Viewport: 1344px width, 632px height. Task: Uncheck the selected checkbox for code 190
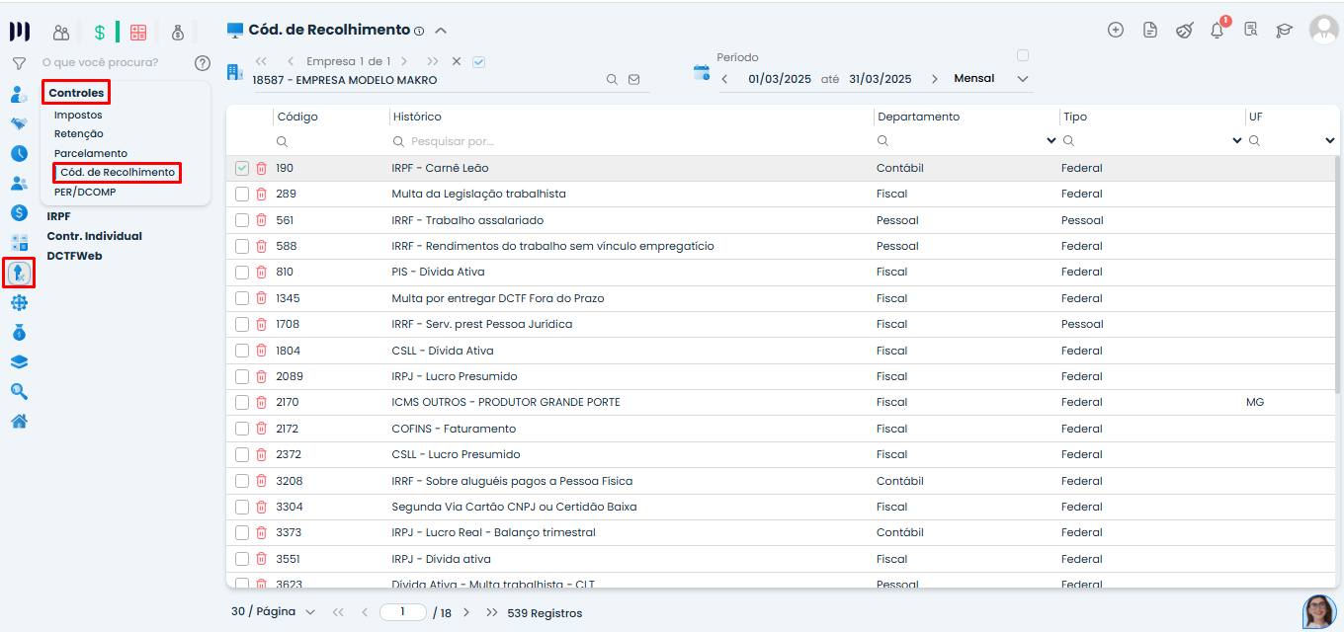(242, 168)
